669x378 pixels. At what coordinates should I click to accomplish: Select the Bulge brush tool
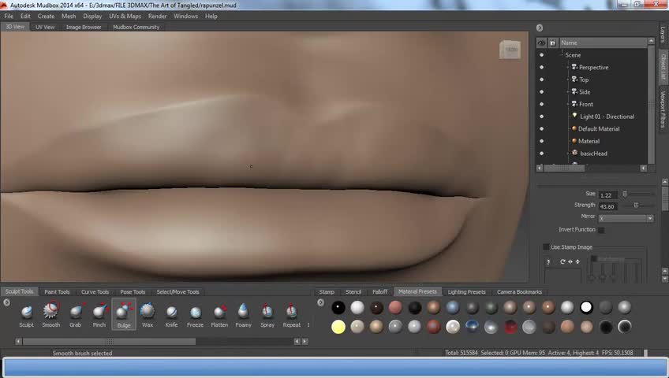click(x=124, y=316)
